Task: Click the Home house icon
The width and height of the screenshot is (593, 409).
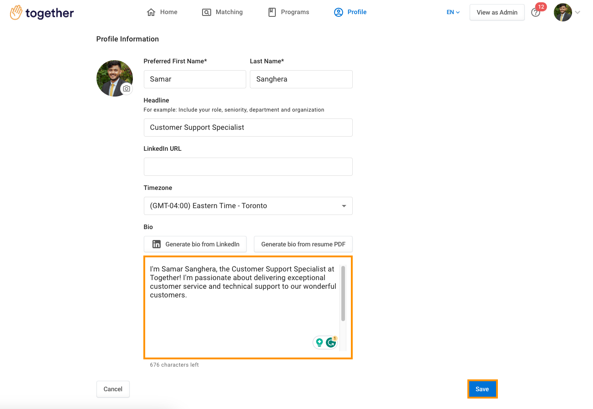Action: [x=151, y=12]
